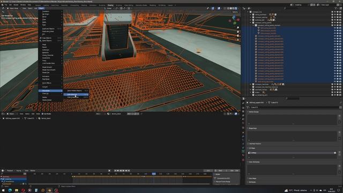Choose Hide Unselected in submenu

pyautogui.click(x=76, y=97)
